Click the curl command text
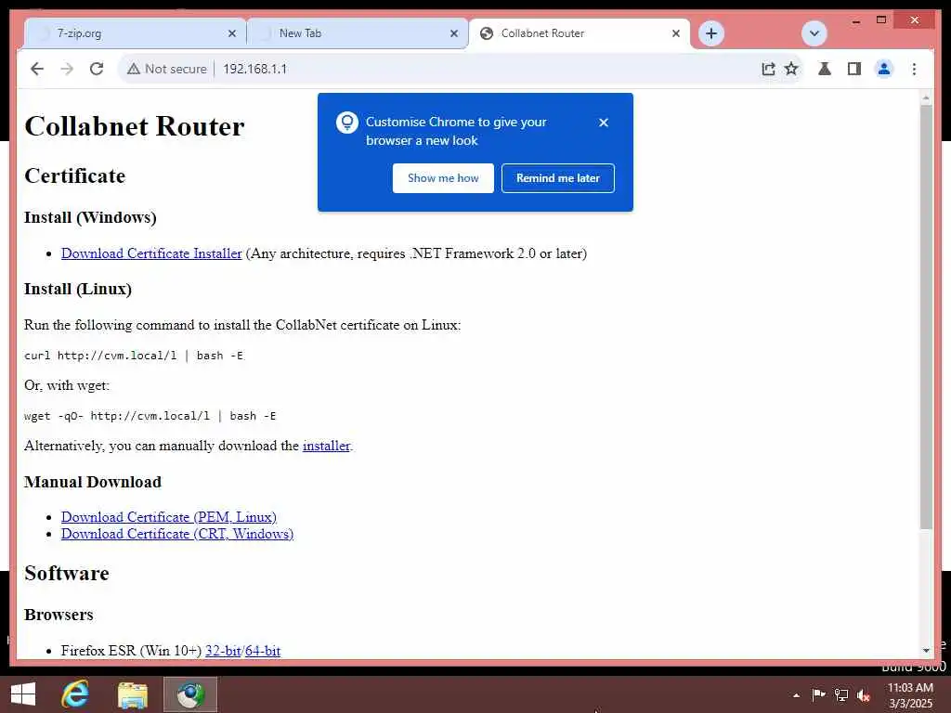The width and height of the screenshot is (951, 713). coord(134,356)
